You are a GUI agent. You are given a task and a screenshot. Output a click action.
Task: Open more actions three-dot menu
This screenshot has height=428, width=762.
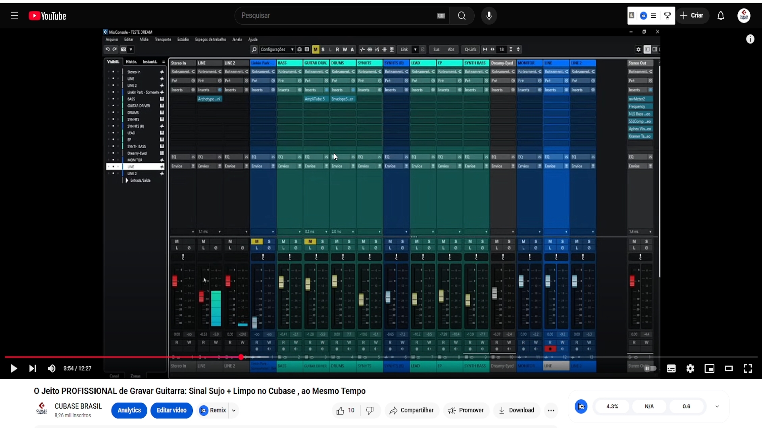[551, 411]
